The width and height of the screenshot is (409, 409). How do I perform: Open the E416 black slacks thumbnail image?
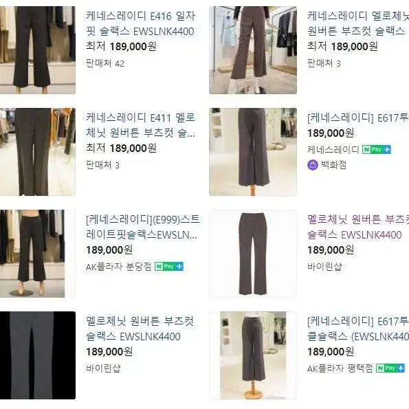(38, 50)
